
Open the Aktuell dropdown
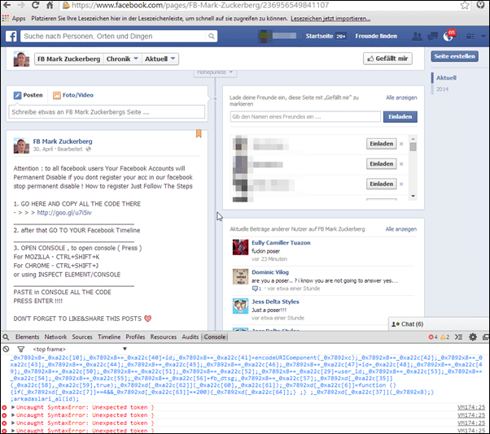[x=160, y=59]
